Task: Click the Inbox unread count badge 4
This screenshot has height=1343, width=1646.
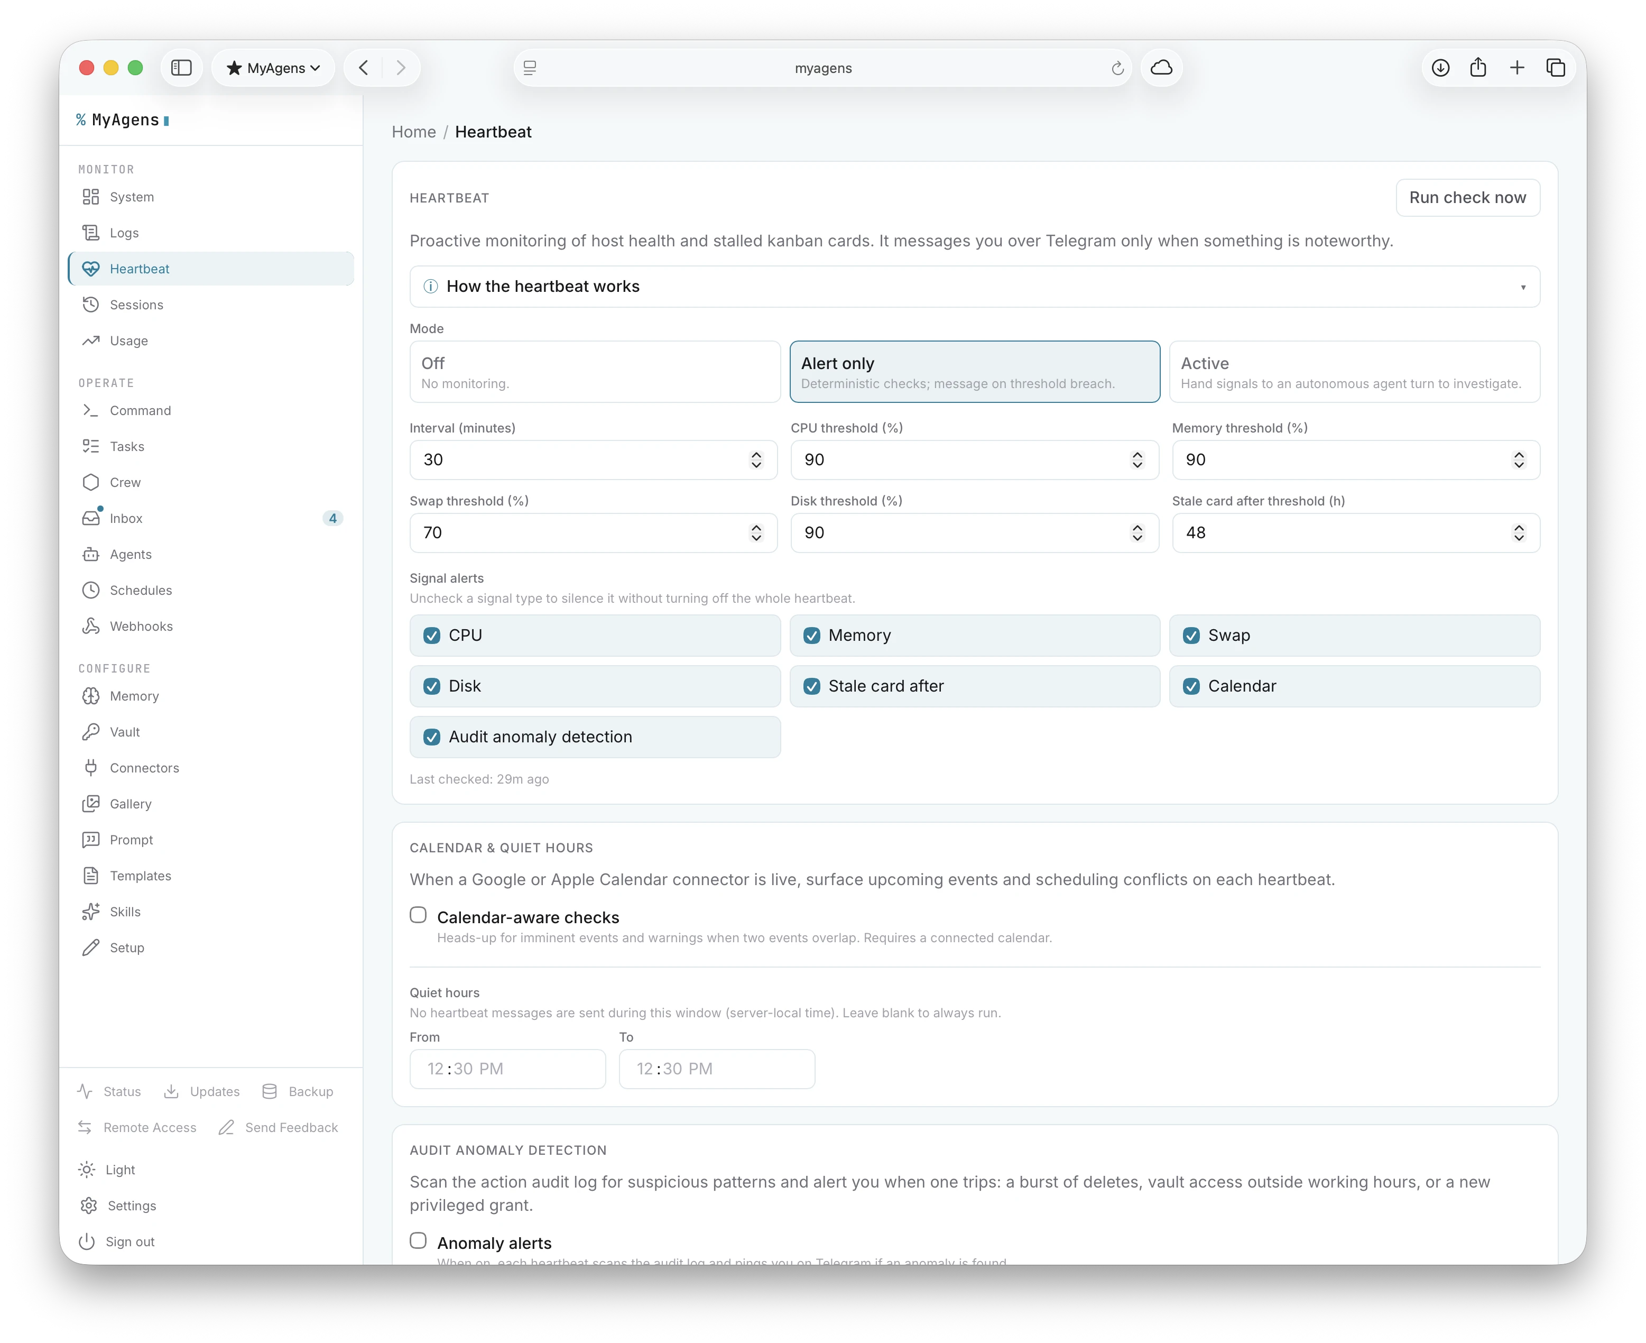Action: [332, 518]
